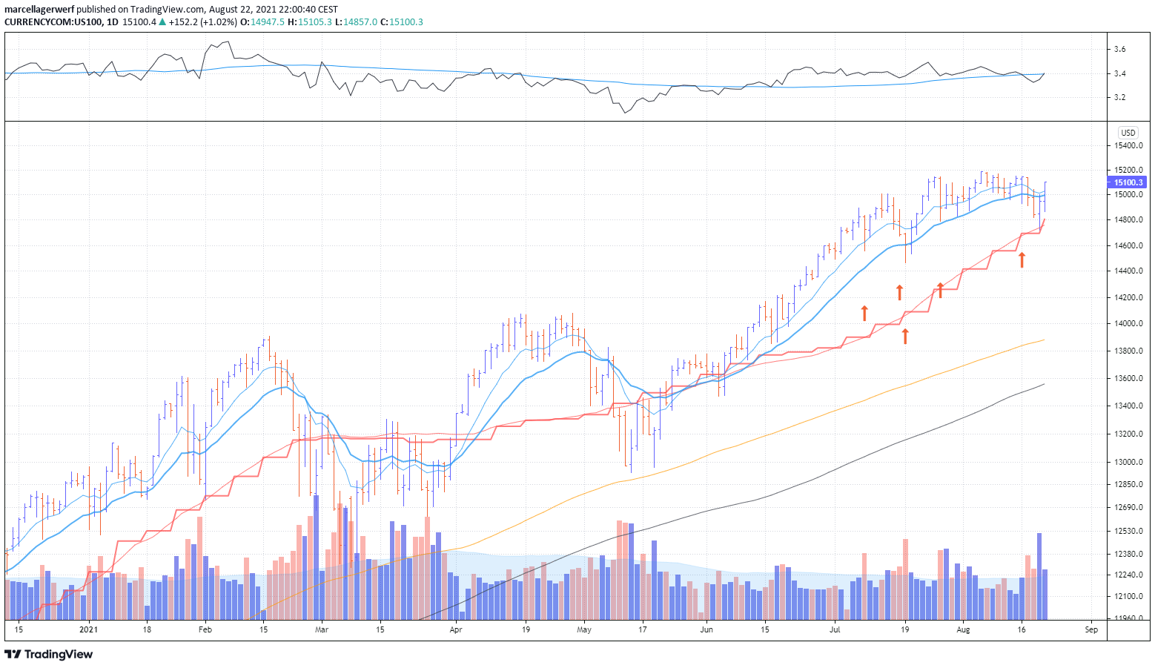Click the 15 date label between Feb and Mar

click(x=263, y=630)
